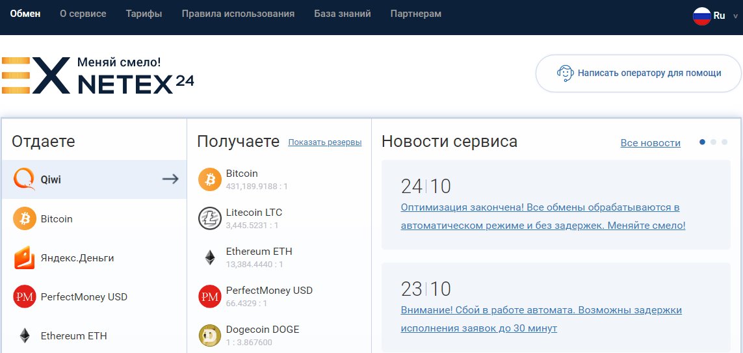This screenshot has height=353, width=743.
Task: Click the PerfectMoney icon in Получаете list
Action: coord(210,296)
